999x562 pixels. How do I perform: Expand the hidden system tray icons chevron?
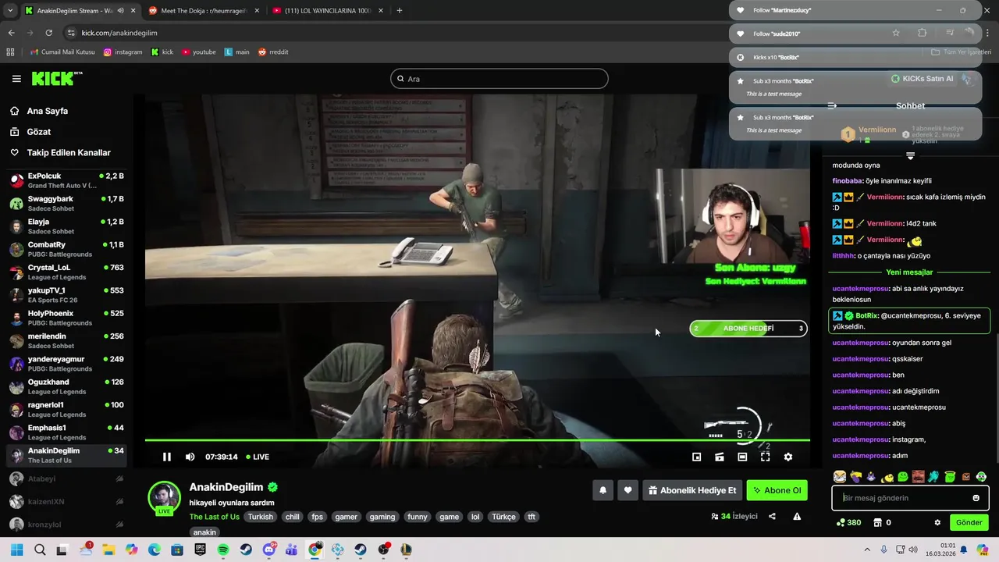point(868,550)
